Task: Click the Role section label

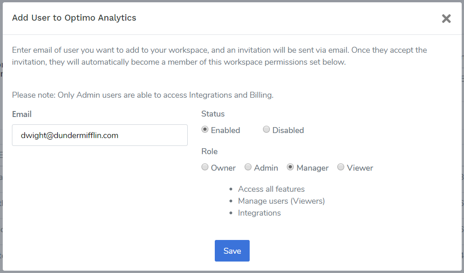Action: click(x=209, y=151)
